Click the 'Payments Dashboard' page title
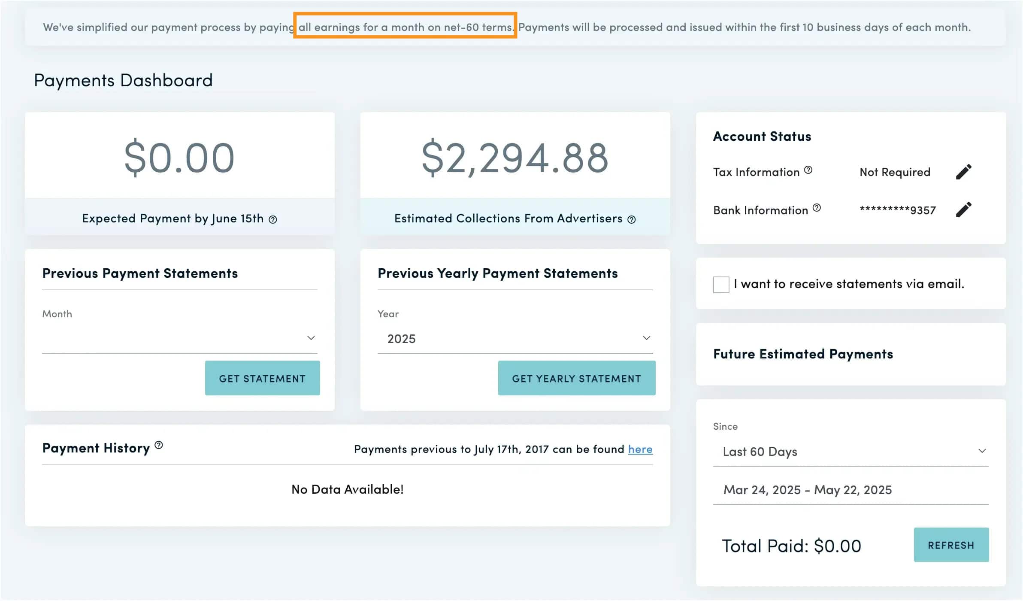The height and width of the screenshot is (601, 1023). 123,81
